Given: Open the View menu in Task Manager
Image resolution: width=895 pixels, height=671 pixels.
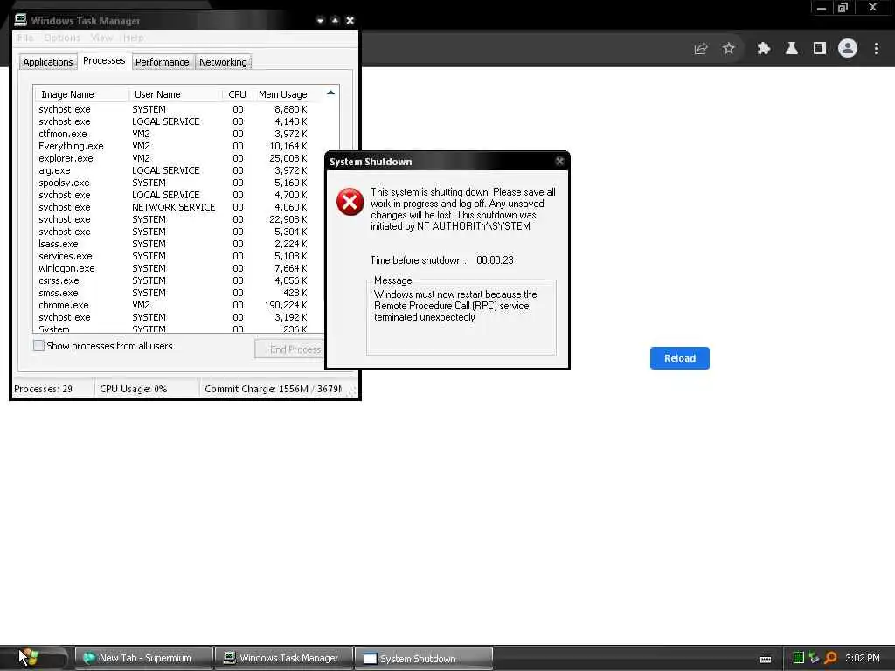Looking at the screenshot, I should tap(101, 38).
